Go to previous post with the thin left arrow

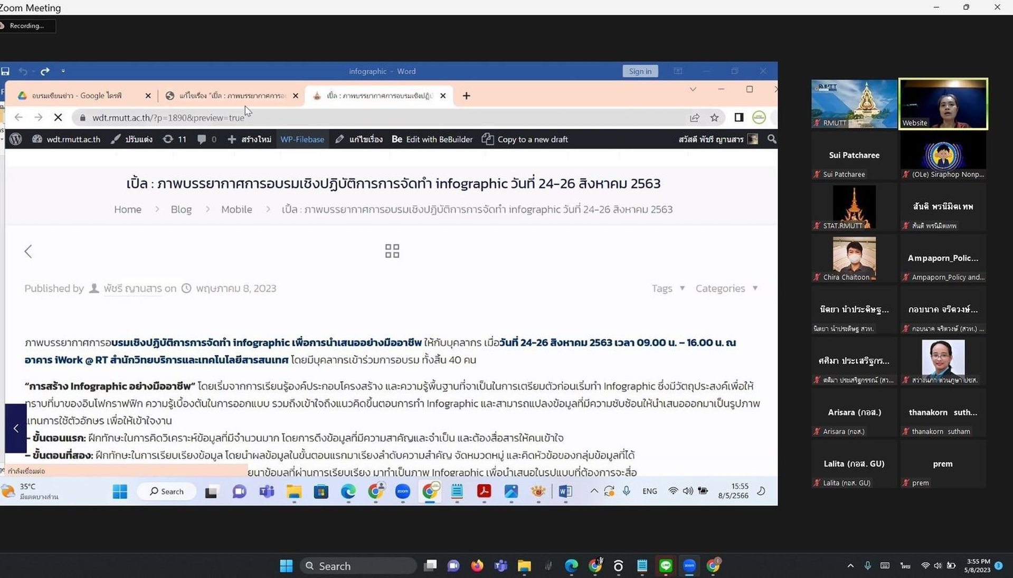pos(29,251)
